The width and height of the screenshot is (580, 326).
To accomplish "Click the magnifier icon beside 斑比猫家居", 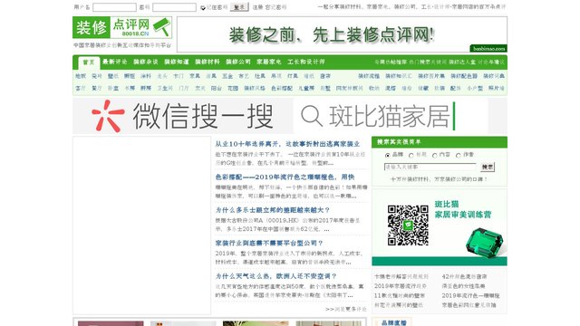I will point(312,116).
